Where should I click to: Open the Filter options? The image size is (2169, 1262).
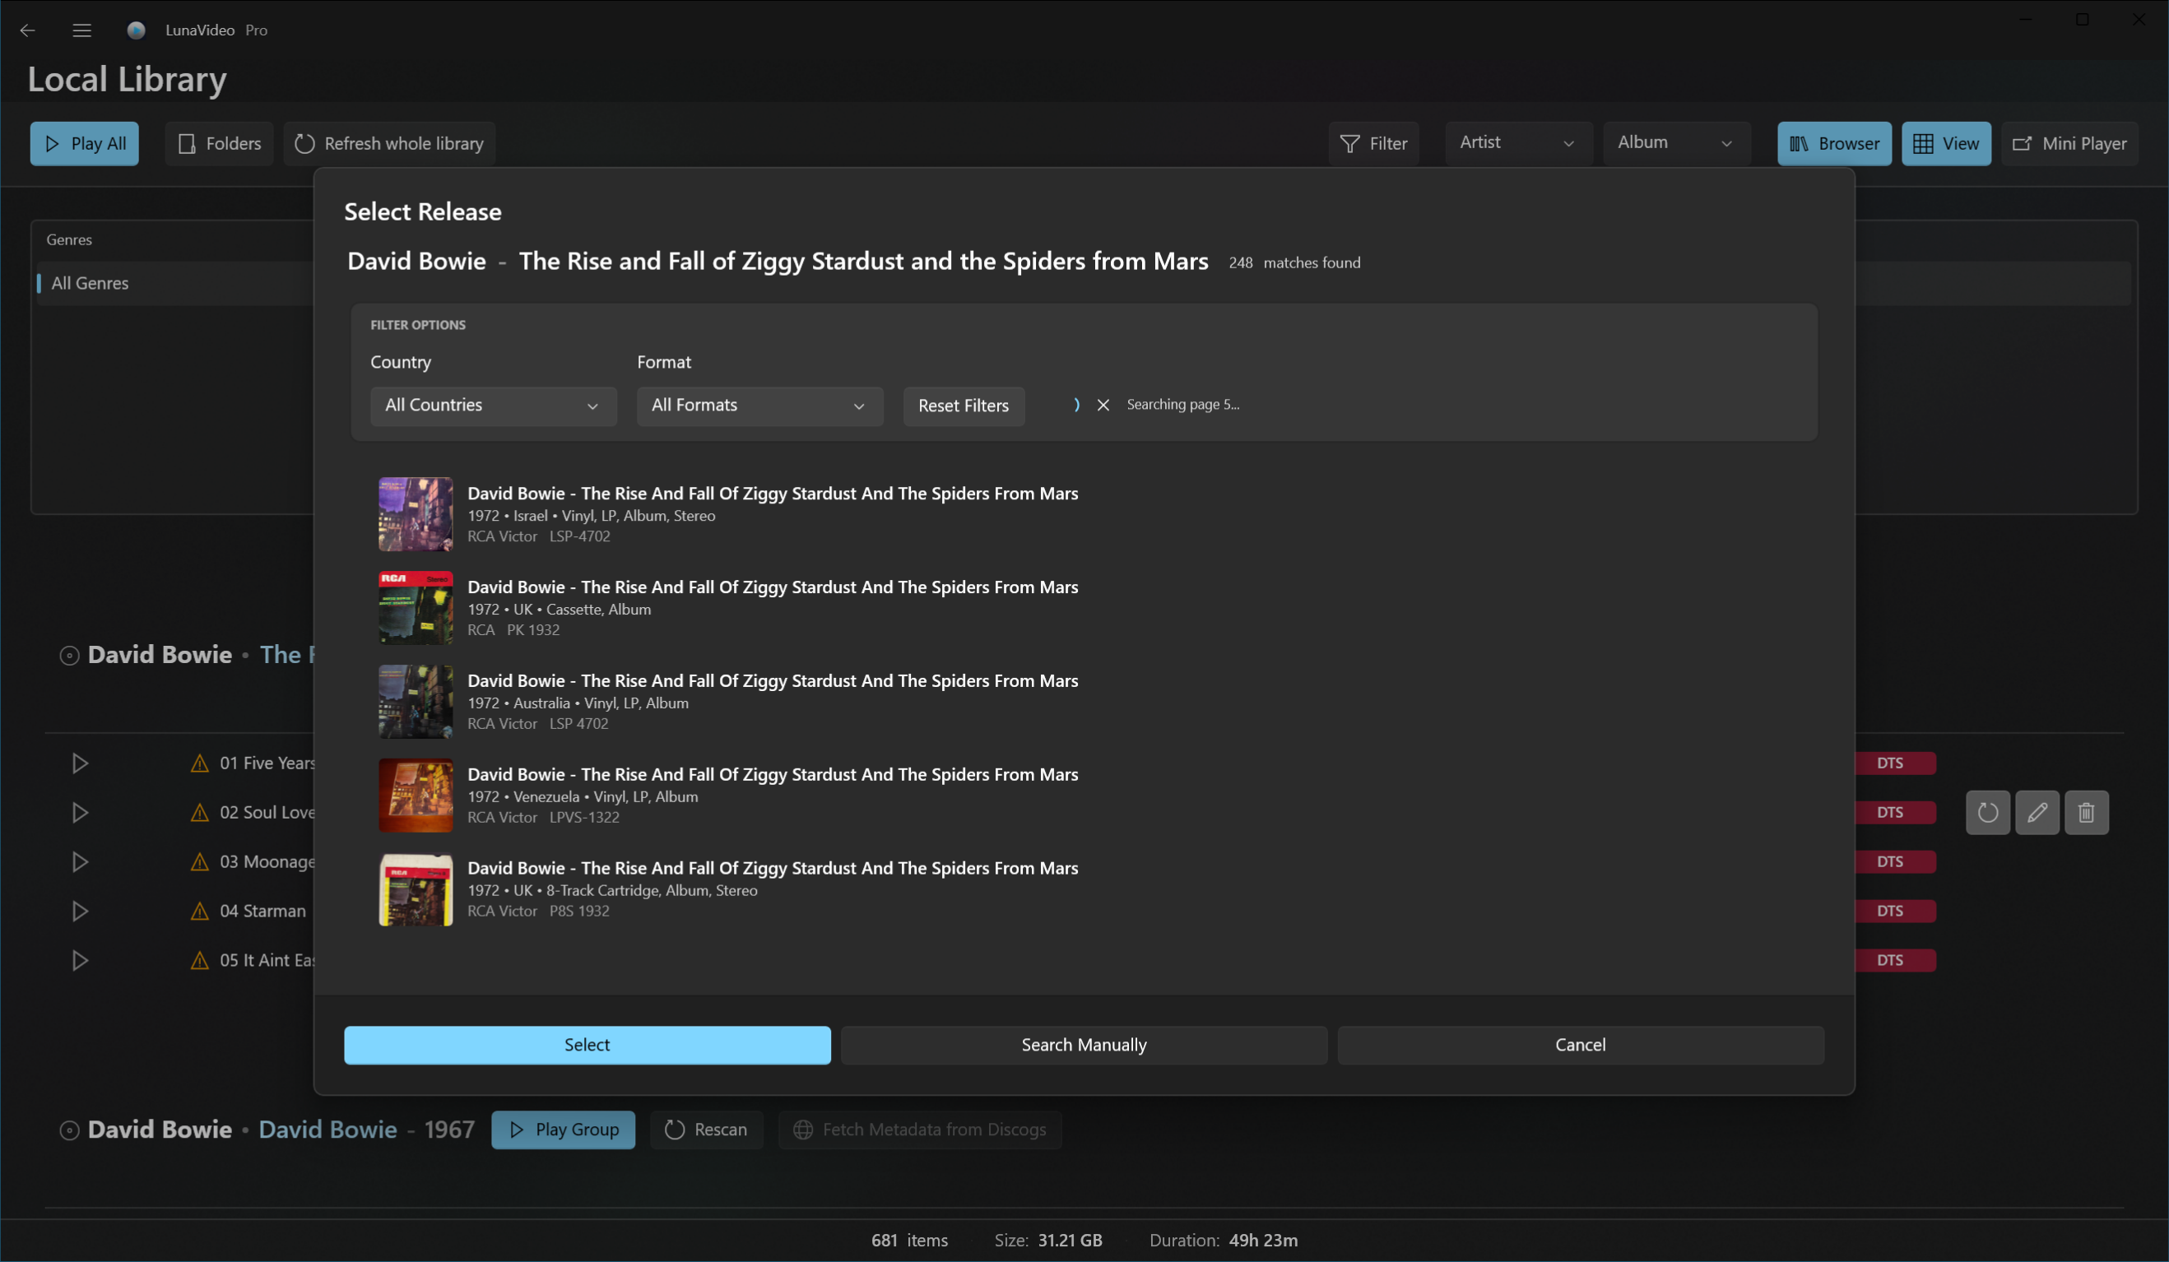tap(1373, 144)
